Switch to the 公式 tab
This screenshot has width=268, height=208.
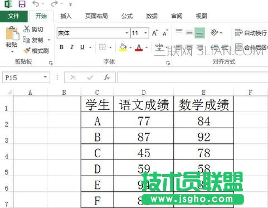[x=127, y=16]
